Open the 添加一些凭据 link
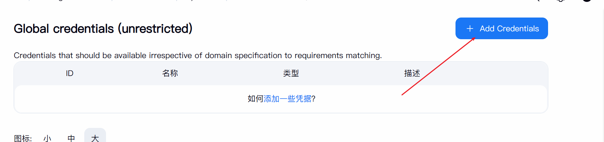The height and width of the screenshot is (142, 604). coord(287,99)
